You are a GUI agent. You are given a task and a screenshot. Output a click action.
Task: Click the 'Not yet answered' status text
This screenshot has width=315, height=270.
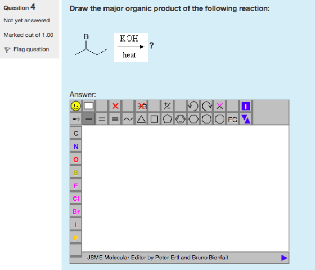pyautogui.click(x=26, y=20)
